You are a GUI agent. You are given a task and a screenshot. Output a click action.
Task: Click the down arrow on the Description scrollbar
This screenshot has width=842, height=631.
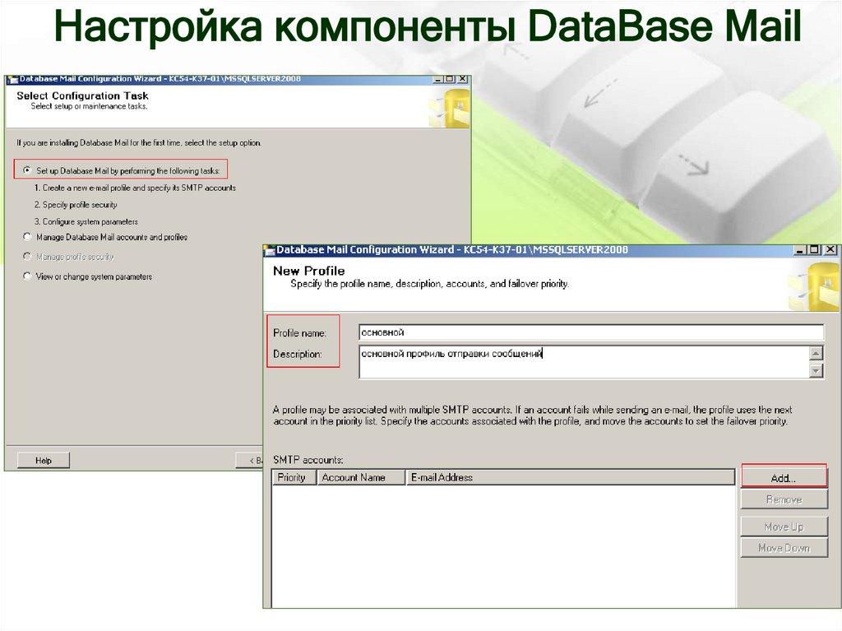click(816, 372)
